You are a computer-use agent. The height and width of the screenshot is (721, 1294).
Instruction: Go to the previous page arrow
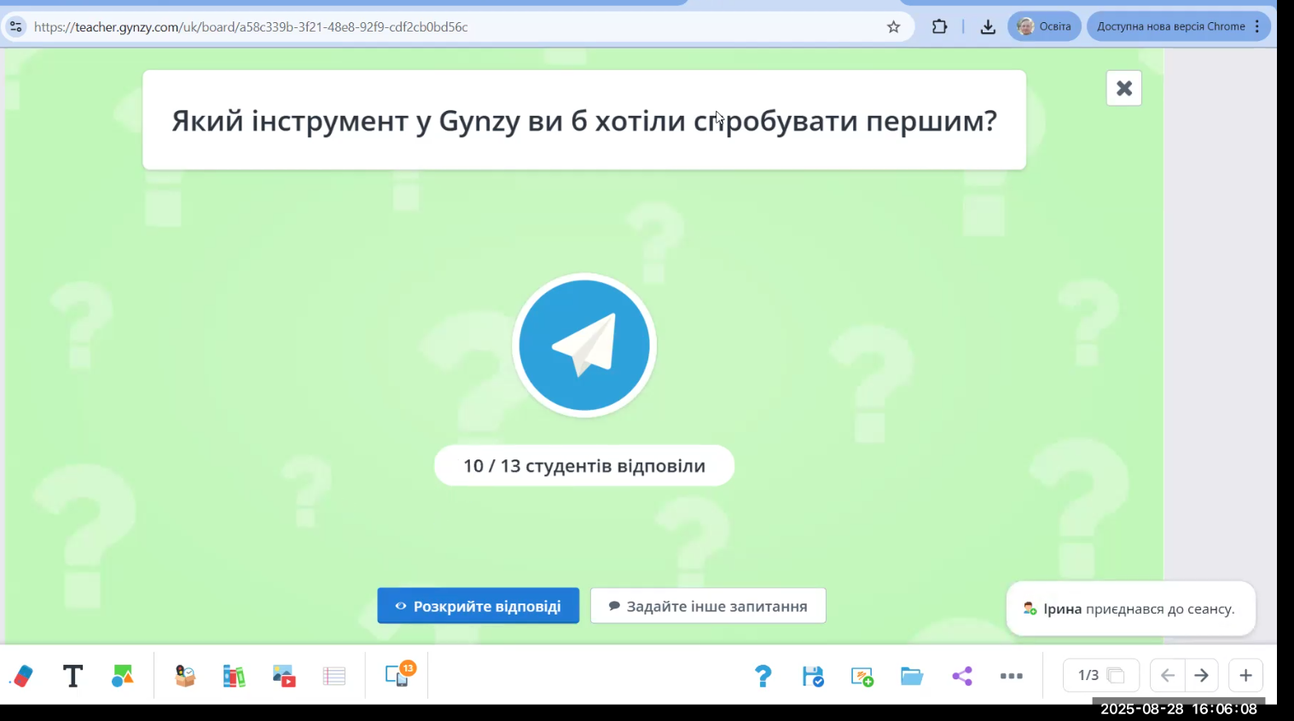[x=1168, y=675]
